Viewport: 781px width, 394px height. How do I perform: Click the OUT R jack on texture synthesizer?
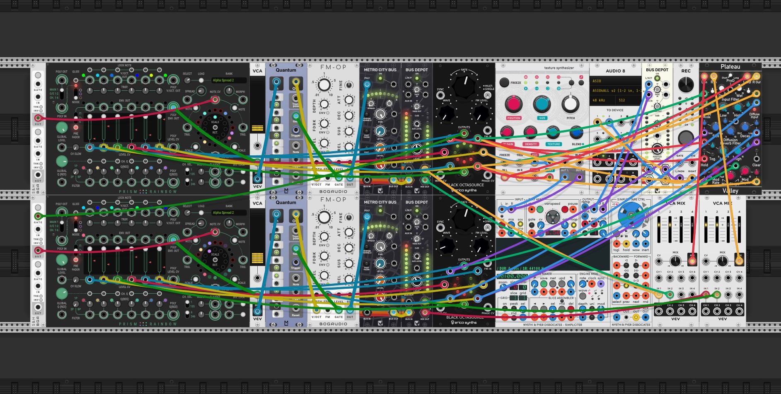tap(579, 176)
